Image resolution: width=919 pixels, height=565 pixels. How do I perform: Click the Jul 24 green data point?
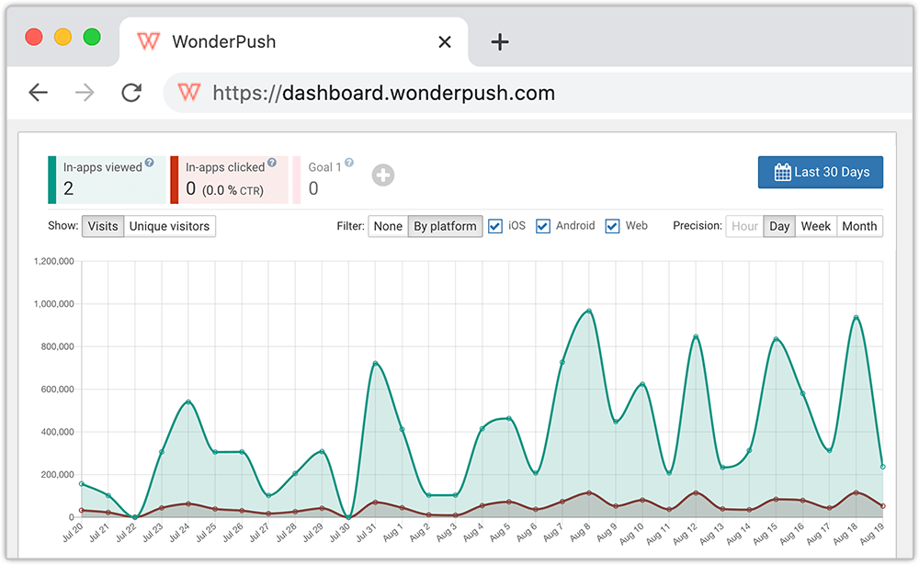[x=188, y=402]
